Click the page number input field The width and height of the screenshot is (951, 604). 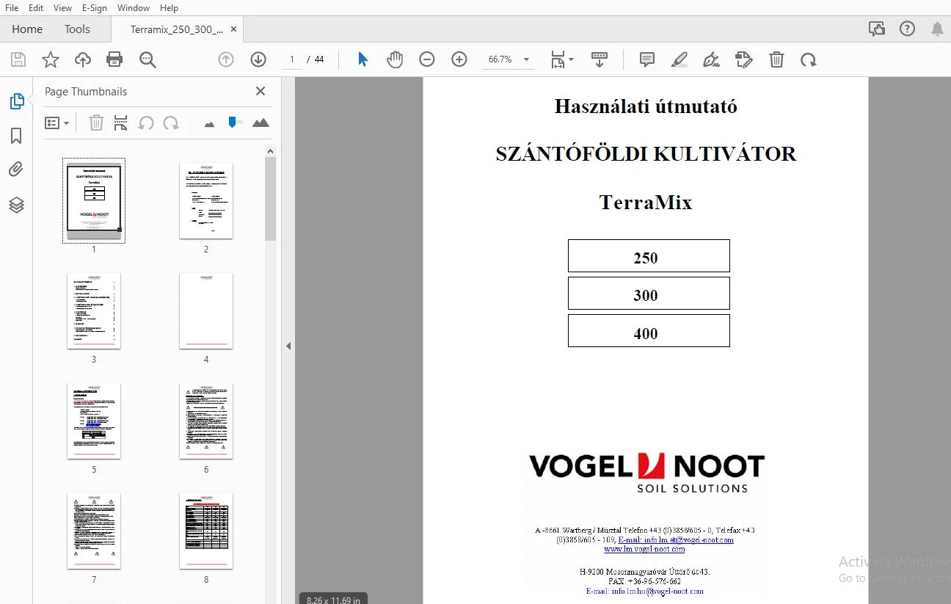[x=292, y=59]
